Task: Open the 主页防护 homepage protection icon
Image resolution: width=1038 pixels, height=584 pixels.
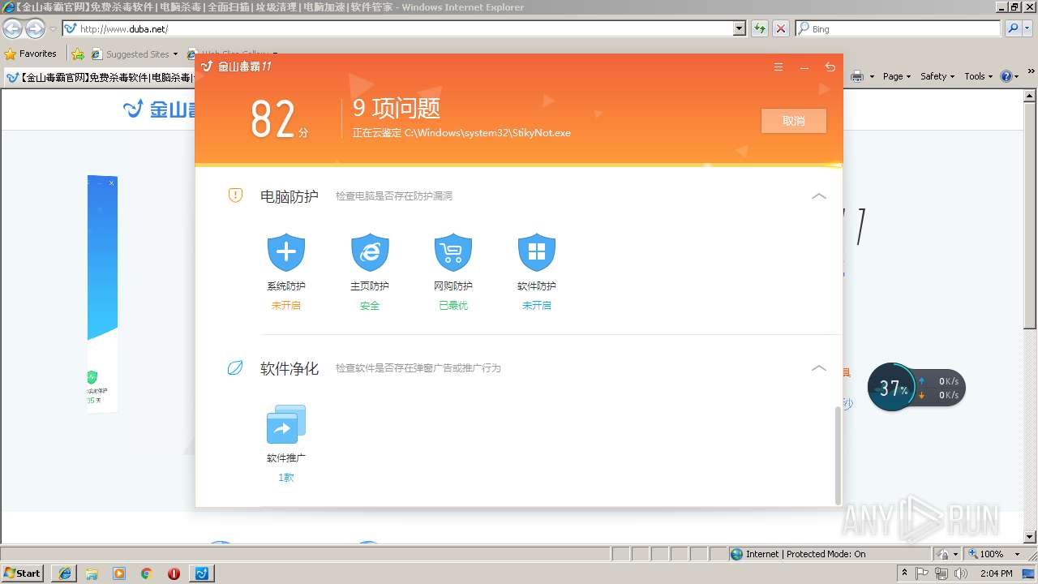Action: [x=370, y=252]
